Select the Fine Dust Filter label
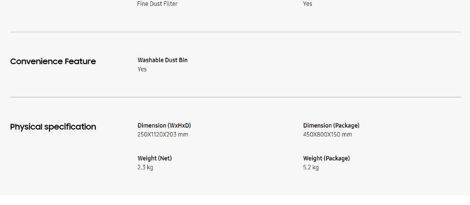 click(157, 4)
